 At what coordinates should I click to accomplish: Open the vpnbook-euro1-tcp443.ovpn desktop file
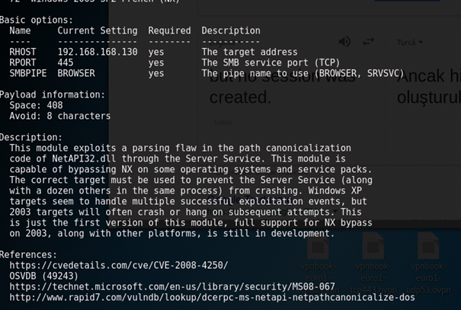[373, 264]
